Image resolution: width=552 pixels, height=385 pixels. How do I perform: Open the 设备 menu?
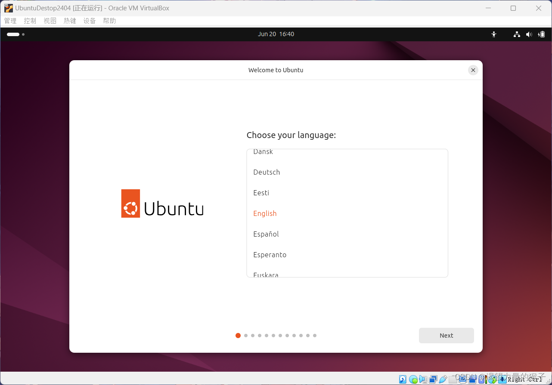(90, 21)
